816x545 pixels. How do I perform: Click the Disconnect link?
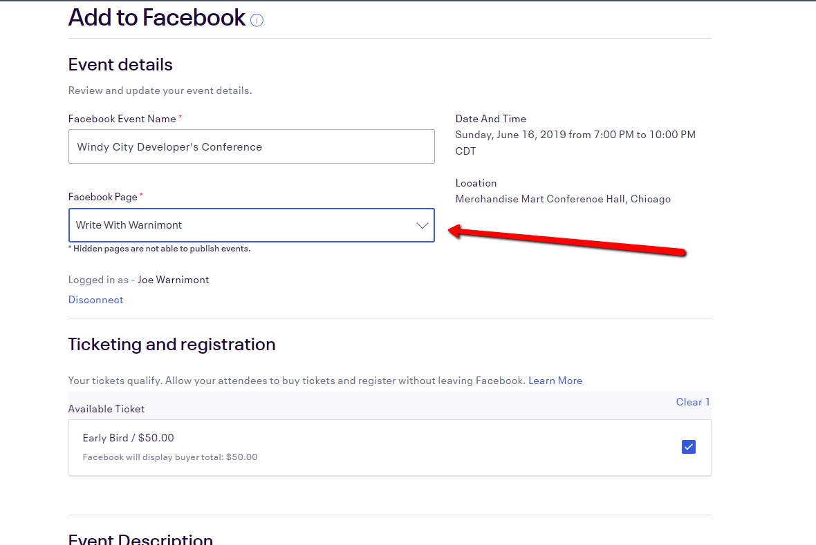click(x=95, y=300)
